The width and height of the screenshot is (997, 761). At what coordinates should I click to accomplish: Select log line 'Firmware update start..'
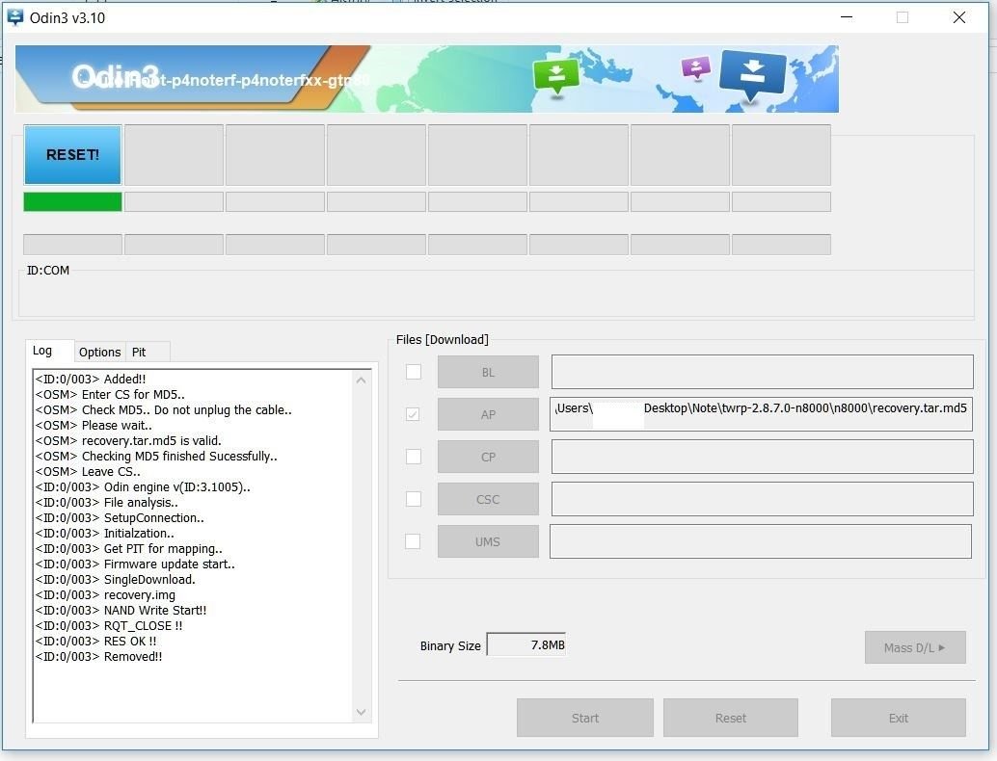click(x=135, y=564)
